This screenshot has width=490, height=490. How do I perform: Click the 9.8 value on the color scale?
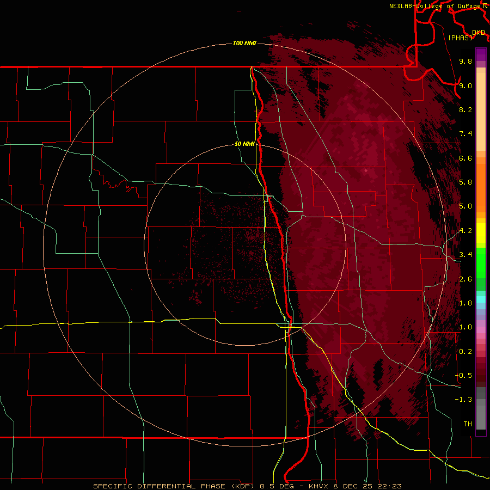coord(465,61)
